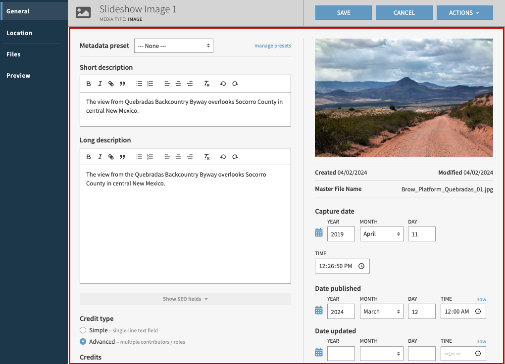Select Simple credit type

[83, 330]
